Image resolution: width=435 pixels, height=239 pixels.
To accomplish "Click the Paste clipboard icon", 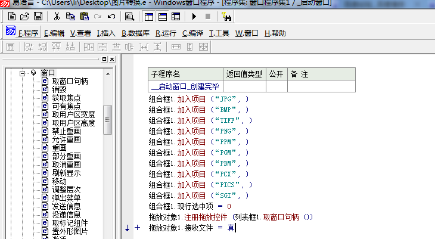I will [83, 16].
